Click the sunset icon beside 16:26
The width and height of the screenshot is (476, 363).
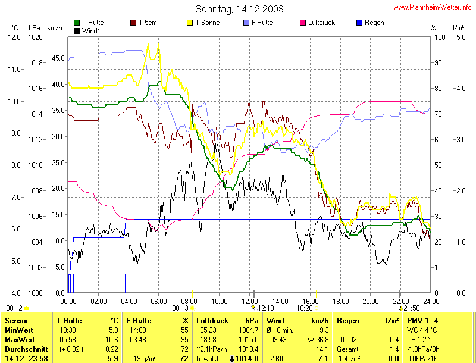click(x=317, y=308)
